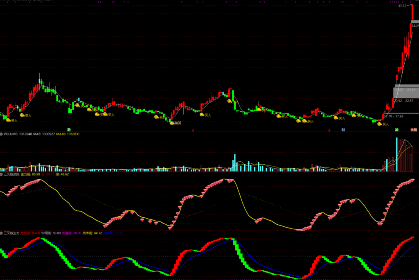Open the 三叉戟主力 indicator dropdown arrow
The width and height of the screenshot is (419, 280).
coord(1,233)
